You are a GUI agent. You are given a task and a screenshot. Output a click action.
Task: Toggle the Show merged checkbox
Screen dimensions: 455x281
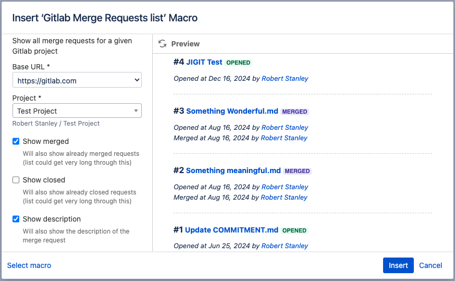(16, 141)
